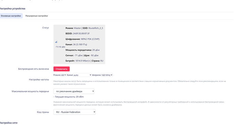Open the Код страны RU dropdown

[75, 112]
